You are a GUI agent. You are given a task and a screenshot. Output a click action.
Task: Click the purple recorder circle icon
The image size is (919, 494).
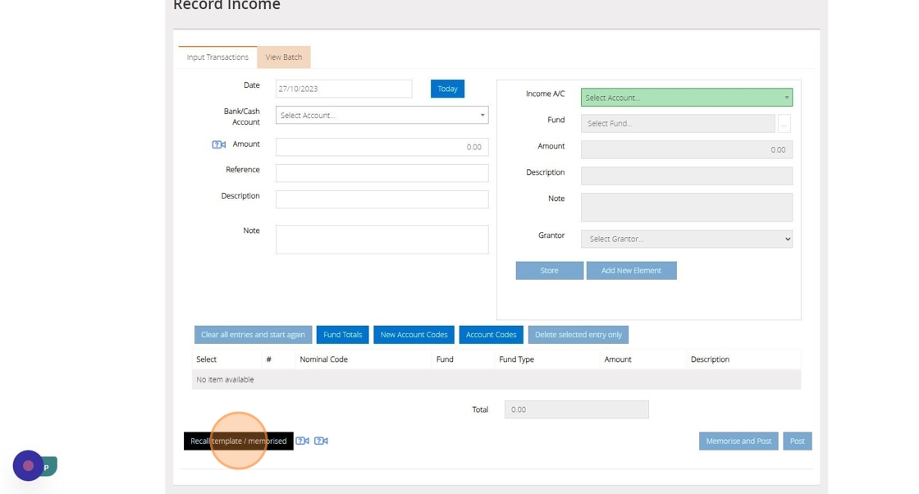[28, 466]
